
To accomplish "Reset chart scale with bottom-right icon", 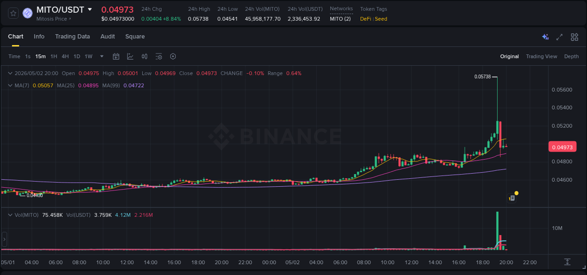I will [567, 261].
